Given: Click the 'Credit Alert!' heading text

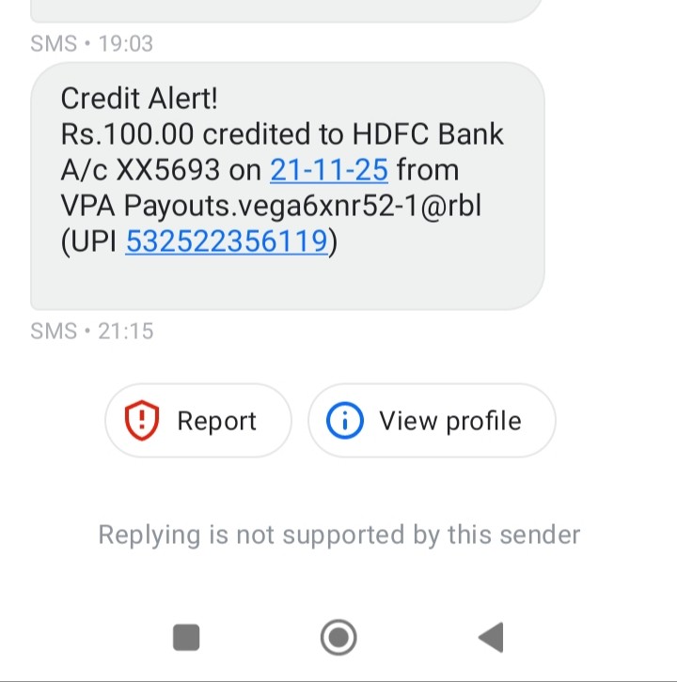Looking at the screenshot, I should point(139,99).
